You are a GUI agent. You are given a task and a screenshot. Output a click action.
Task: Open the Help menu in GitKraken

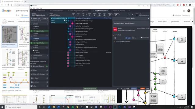(x=41, y=8)
